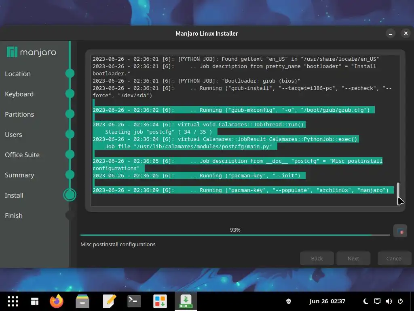Select the Location step in sidebar
Image resolution: width=414 pixels, height=311 pixels.
click(18, 74)
